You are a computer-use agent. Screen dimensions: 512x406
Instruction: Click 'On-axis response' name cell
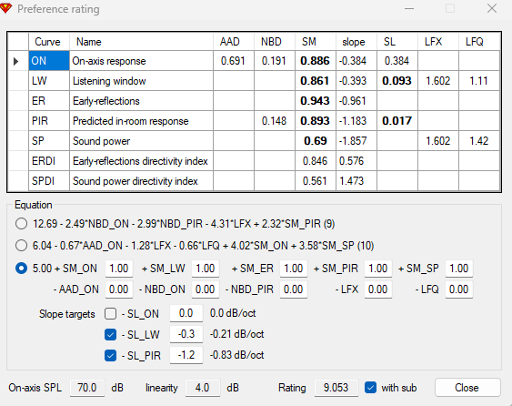coord(141,61)
